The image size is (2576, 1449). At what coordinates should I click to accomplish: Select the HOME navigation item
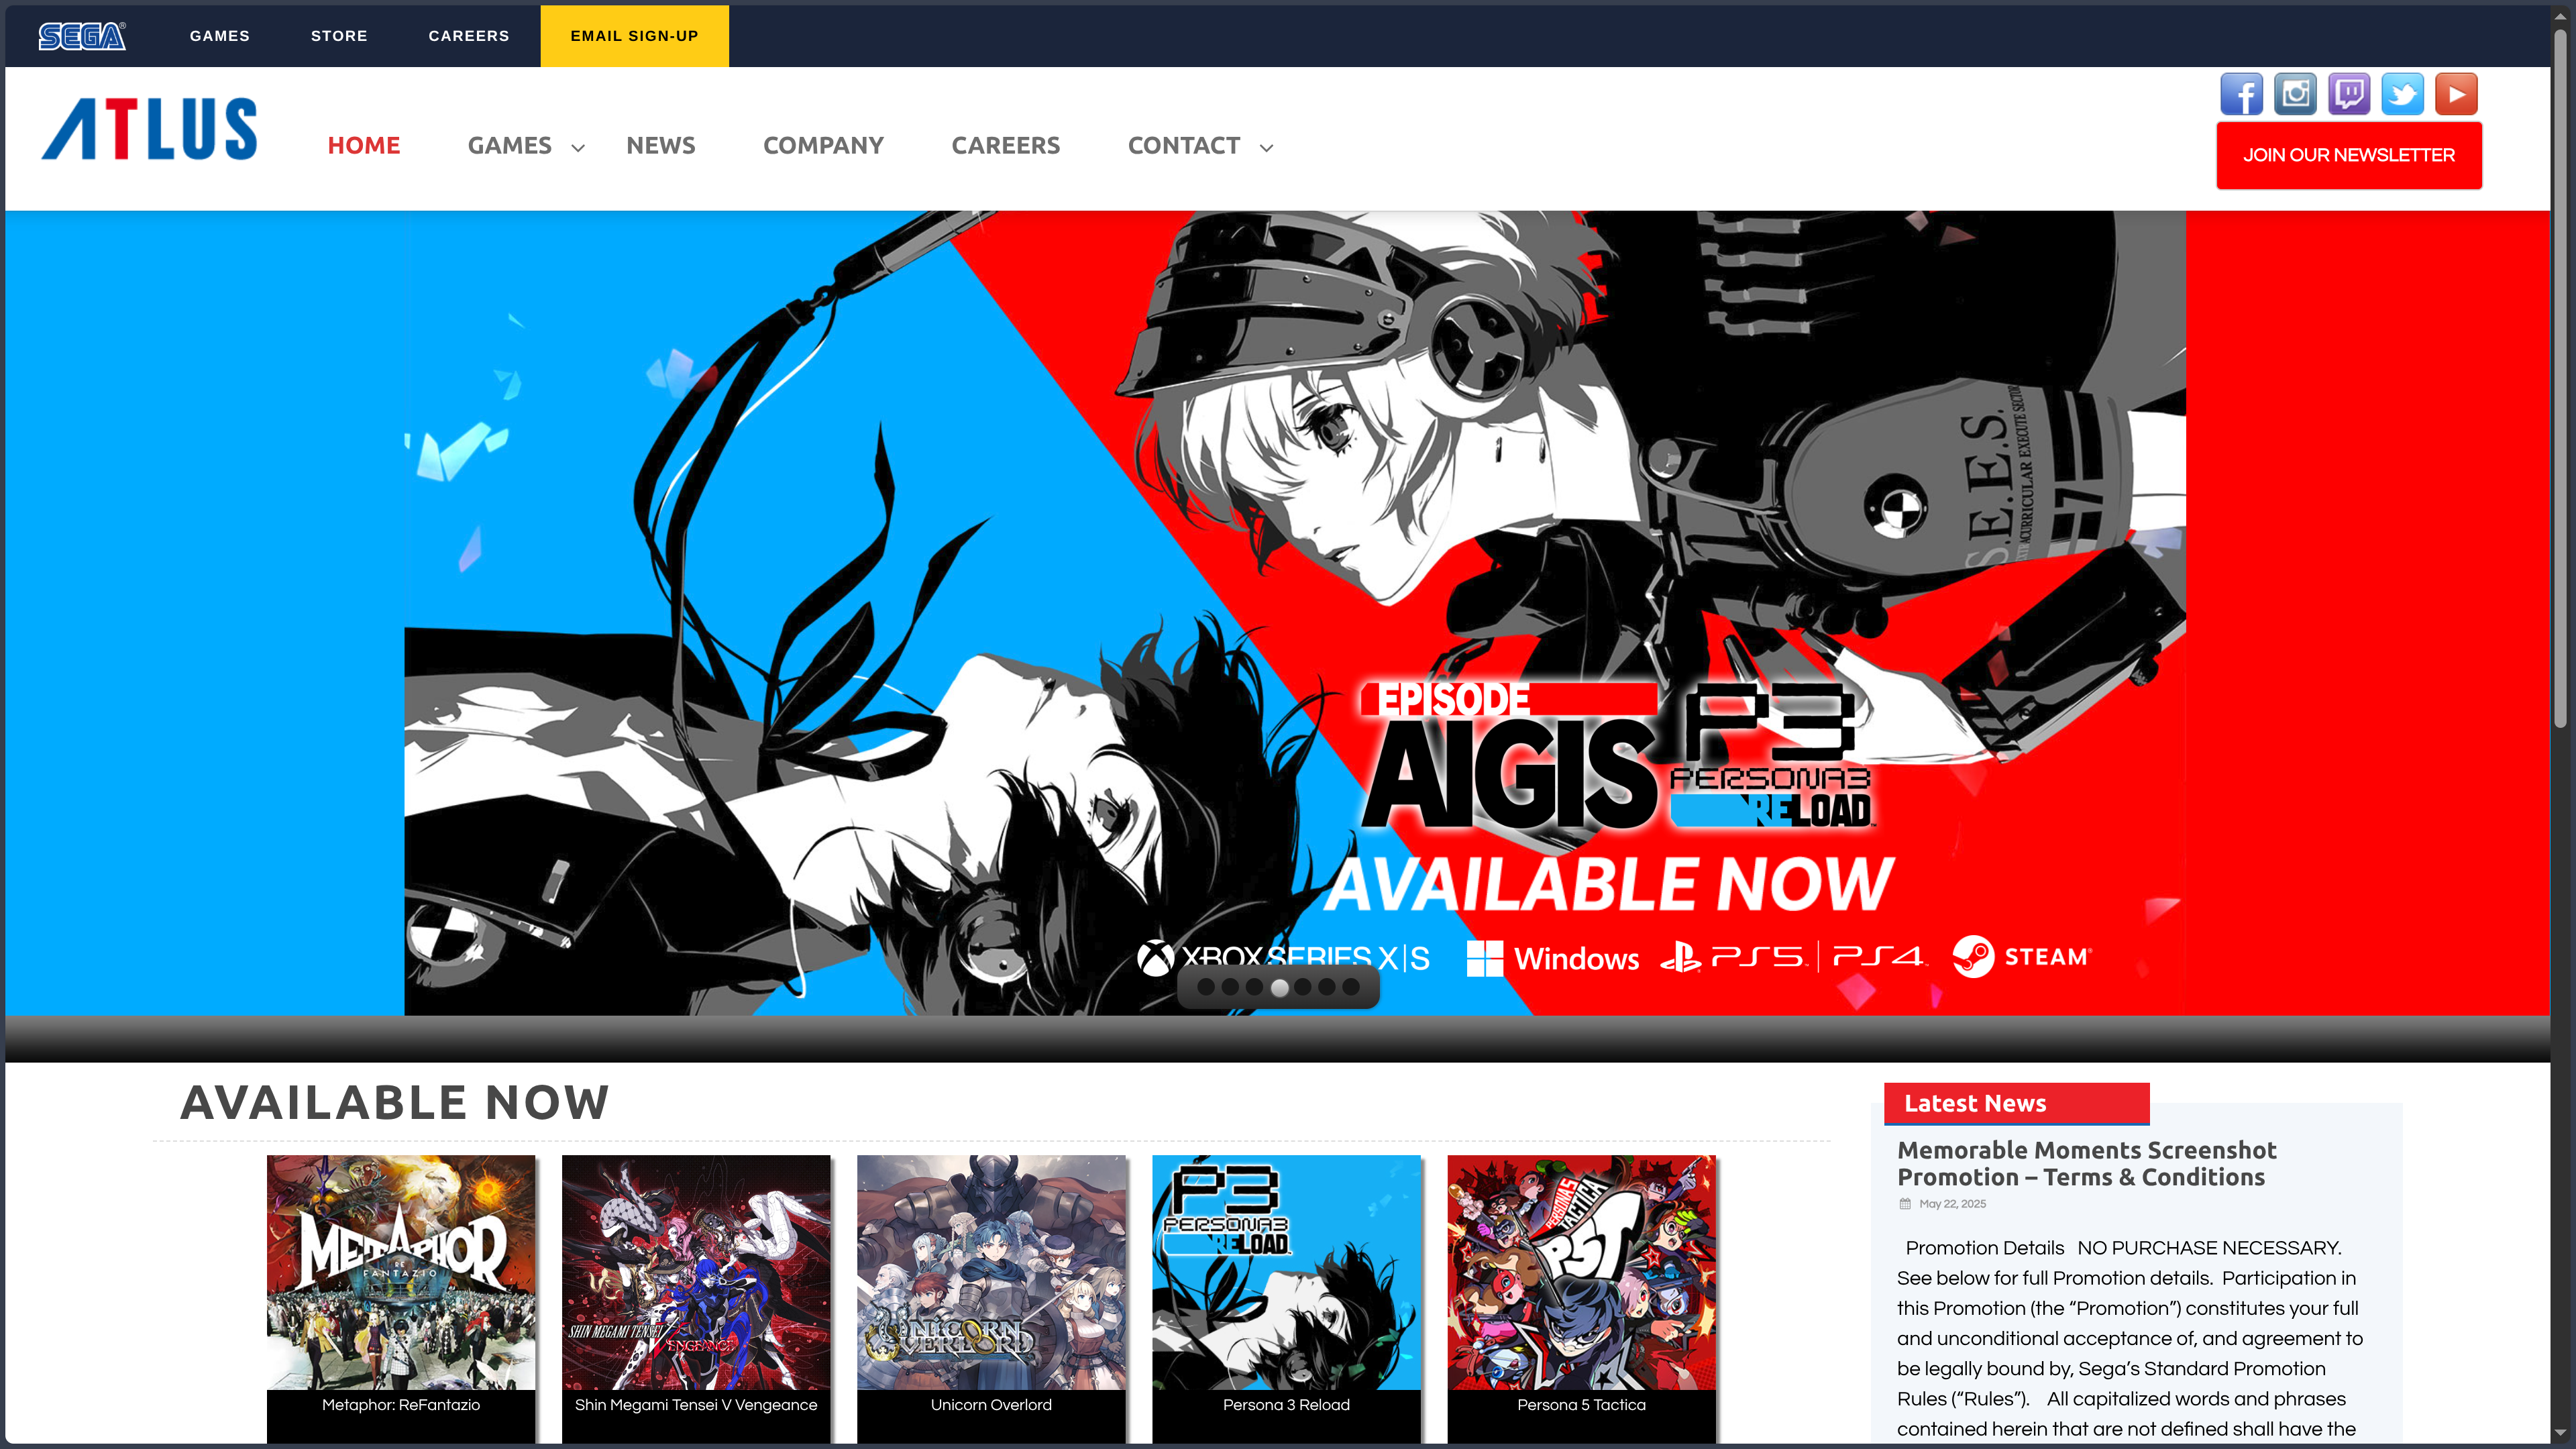point(364,146)
